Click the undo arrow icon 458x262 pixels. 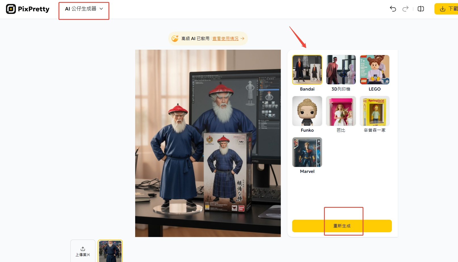coord(393,9)
